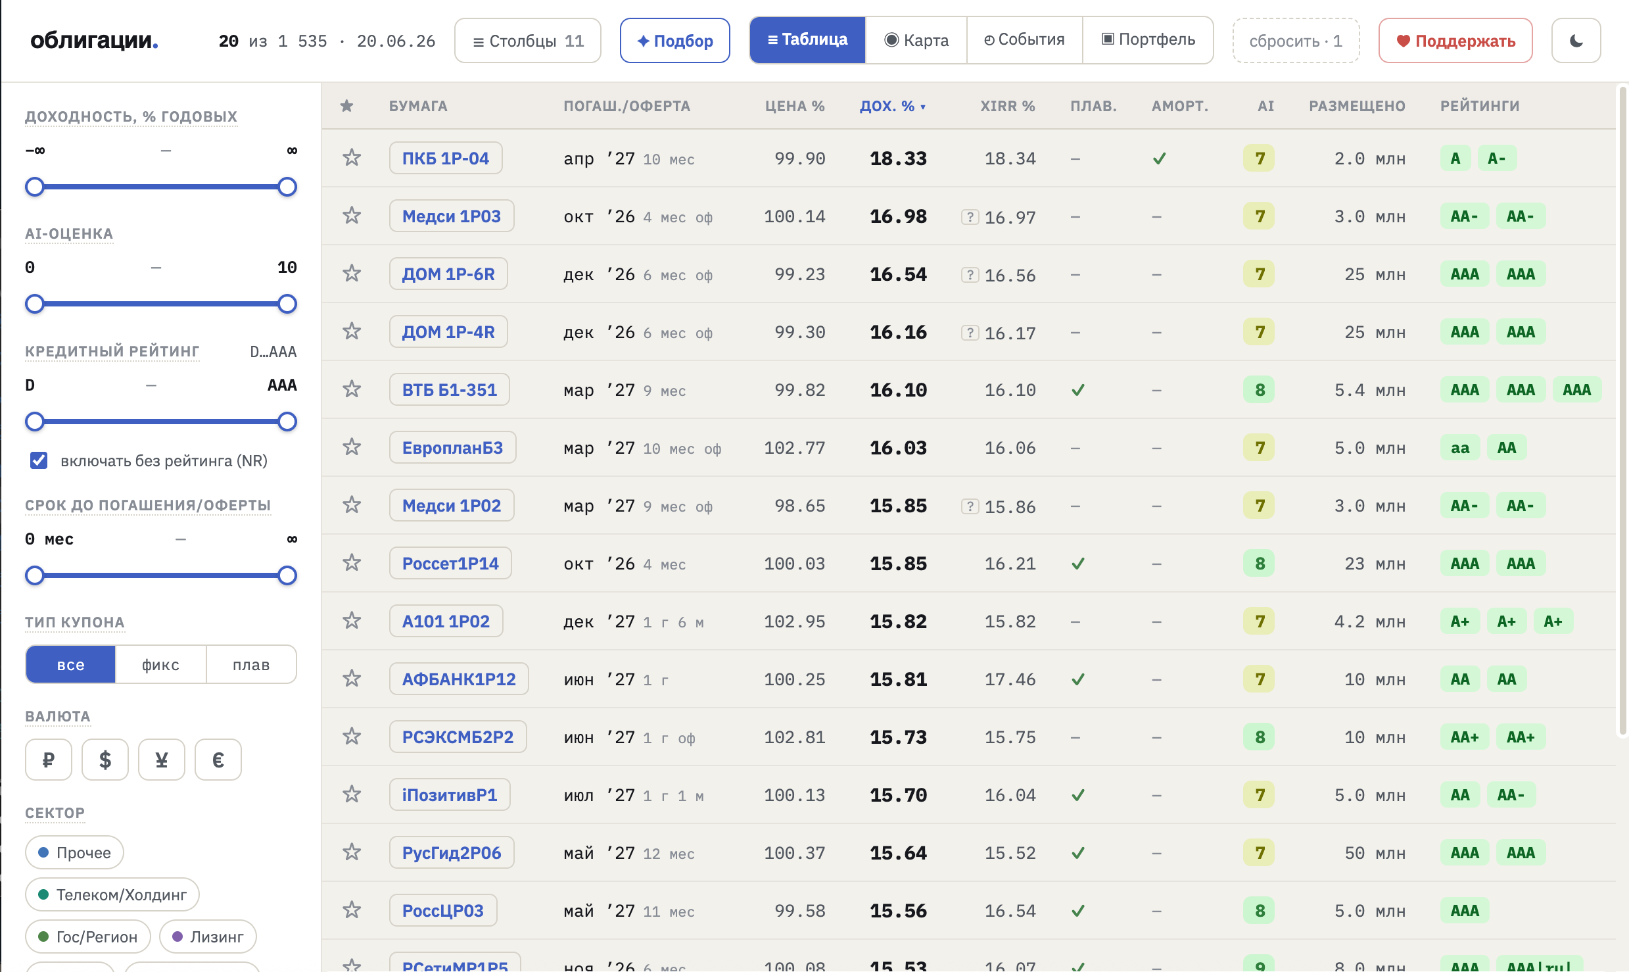The image size is (1629, 972).
Task: Click yield slider right handle
Action: tap(287, 187)
